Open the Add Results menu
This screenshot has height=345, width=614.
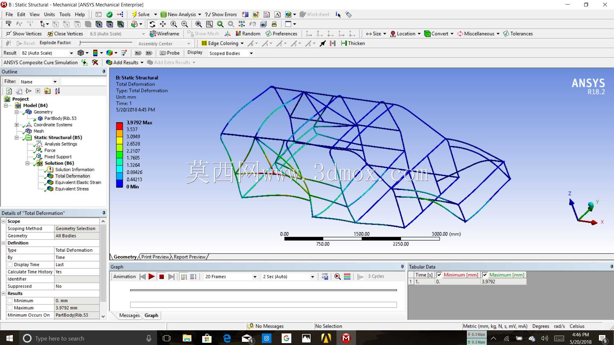pyautogui.click(x=125, y=63)
